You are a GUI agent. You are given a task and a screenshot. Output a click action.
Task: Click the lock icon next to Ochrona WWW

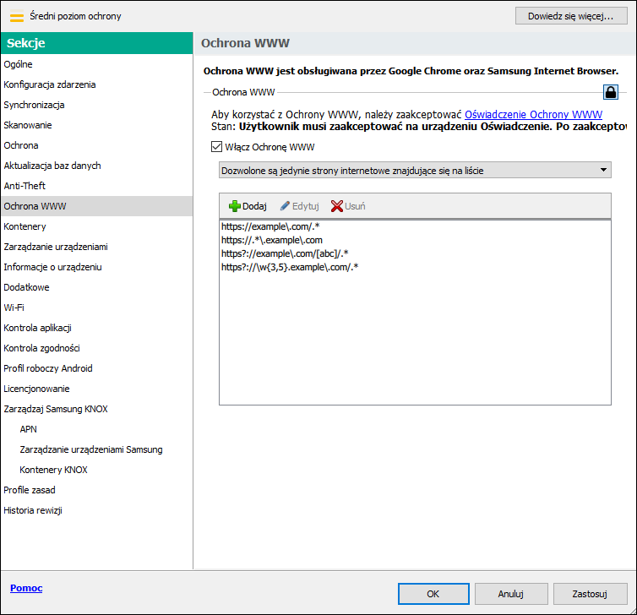click(x=609, y=91)
